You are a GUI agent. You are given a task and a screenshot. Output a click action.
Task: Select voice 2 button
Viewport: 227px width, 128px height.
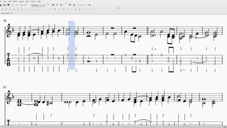click(x=87, y=9)
